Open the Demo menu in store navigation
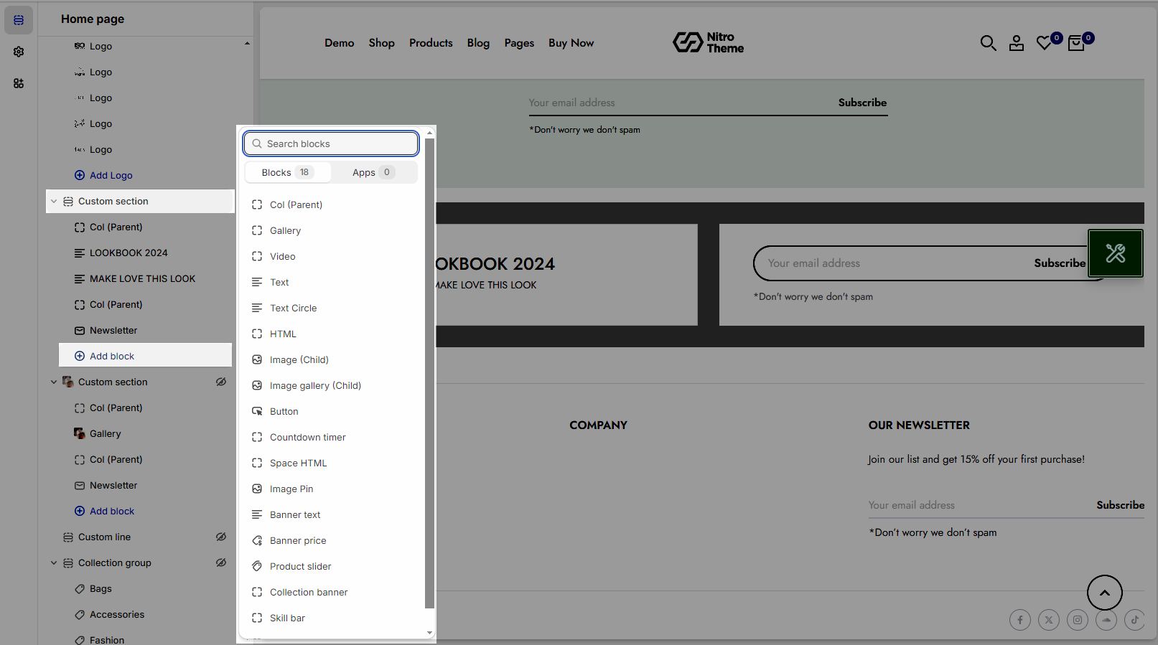Screen dimensions: 1158x645 [x=340, y=43]
